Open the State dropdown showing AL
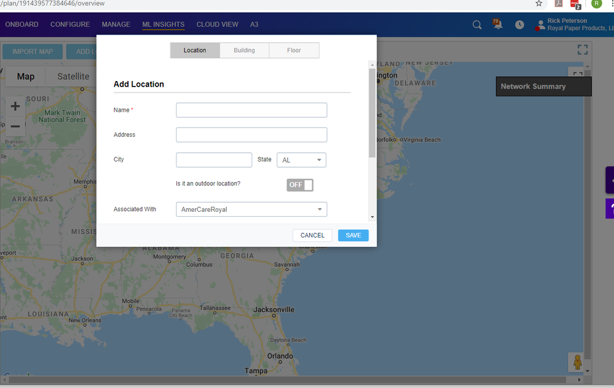Image resolution: width=614 pixels, height=388 pixels. pos(302,160)
